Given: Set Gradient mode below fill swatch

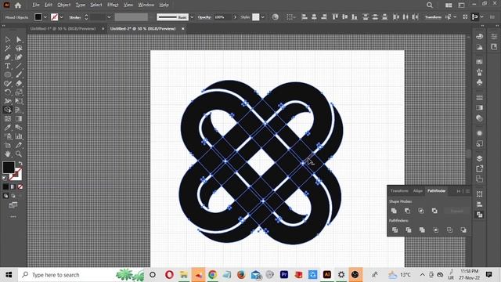Looking at the screenshot, I should point(13,186).
